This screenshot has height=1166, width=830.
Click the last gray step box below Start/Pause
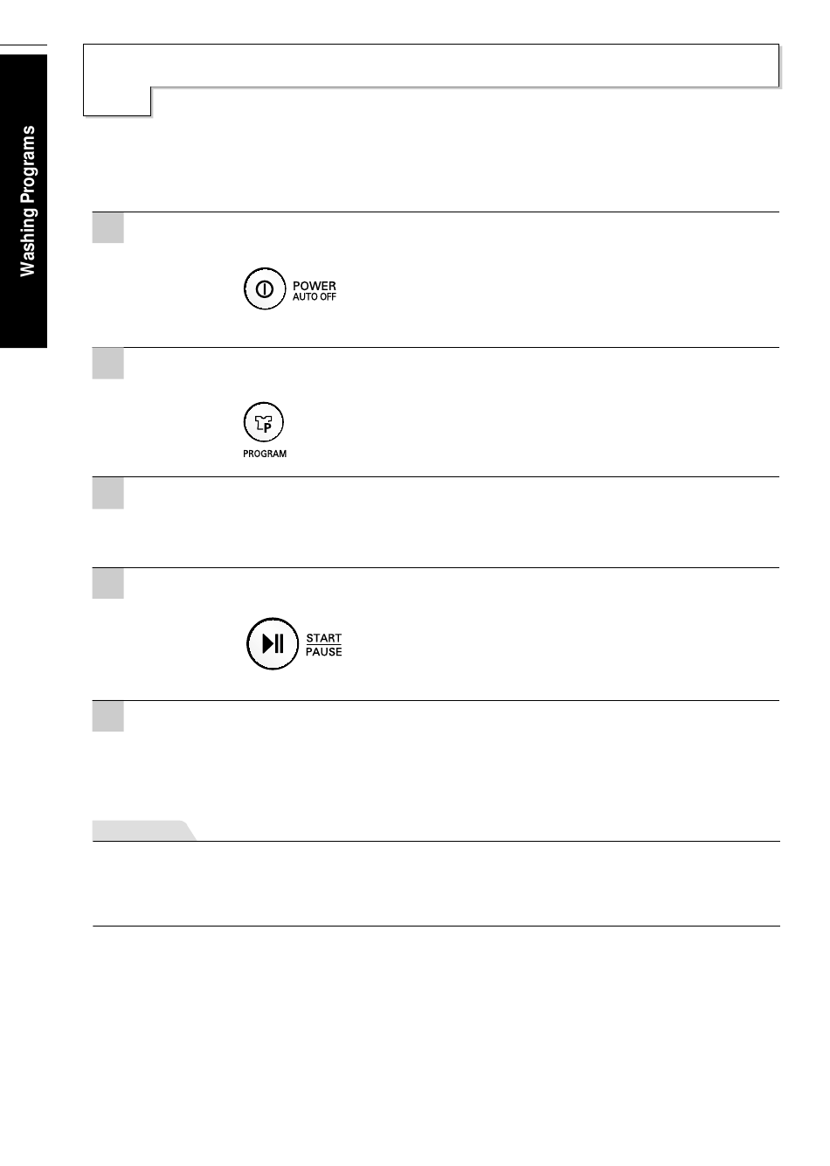108,717
